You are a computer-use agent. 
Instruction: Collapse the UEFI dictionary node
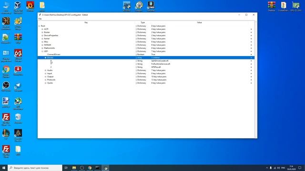[x=42, y=51]
